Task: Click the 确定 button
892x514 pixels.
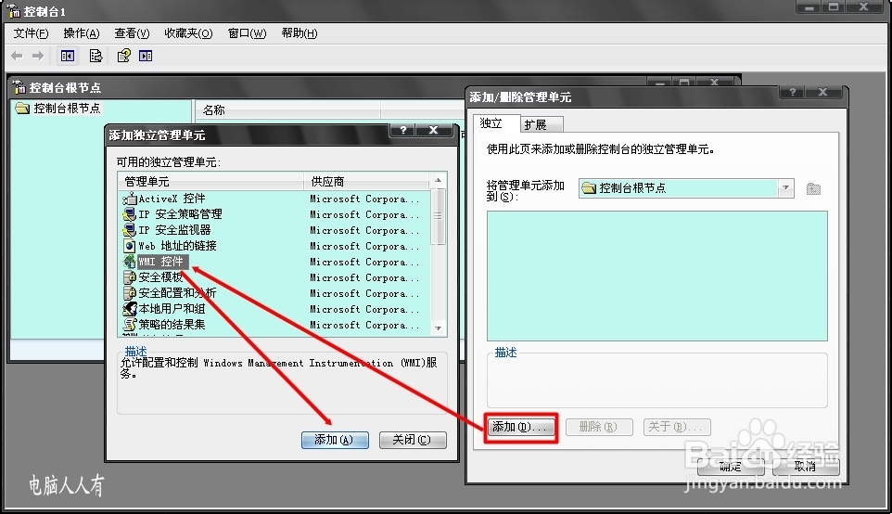Action: (x=731, y=467)
